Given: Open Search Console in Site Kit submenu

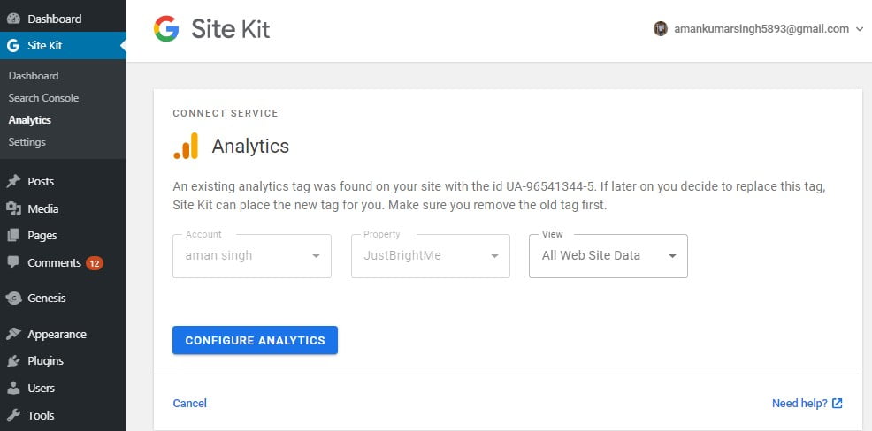Looking at the screenshot, I should pos(43,98).
